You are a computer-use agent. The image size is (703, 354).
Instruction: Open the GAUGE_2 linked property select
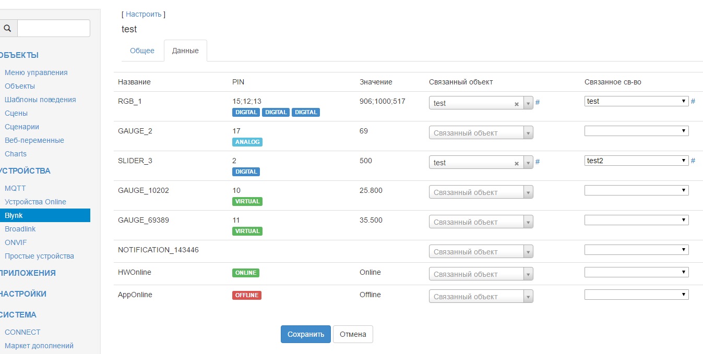(637, 131)
